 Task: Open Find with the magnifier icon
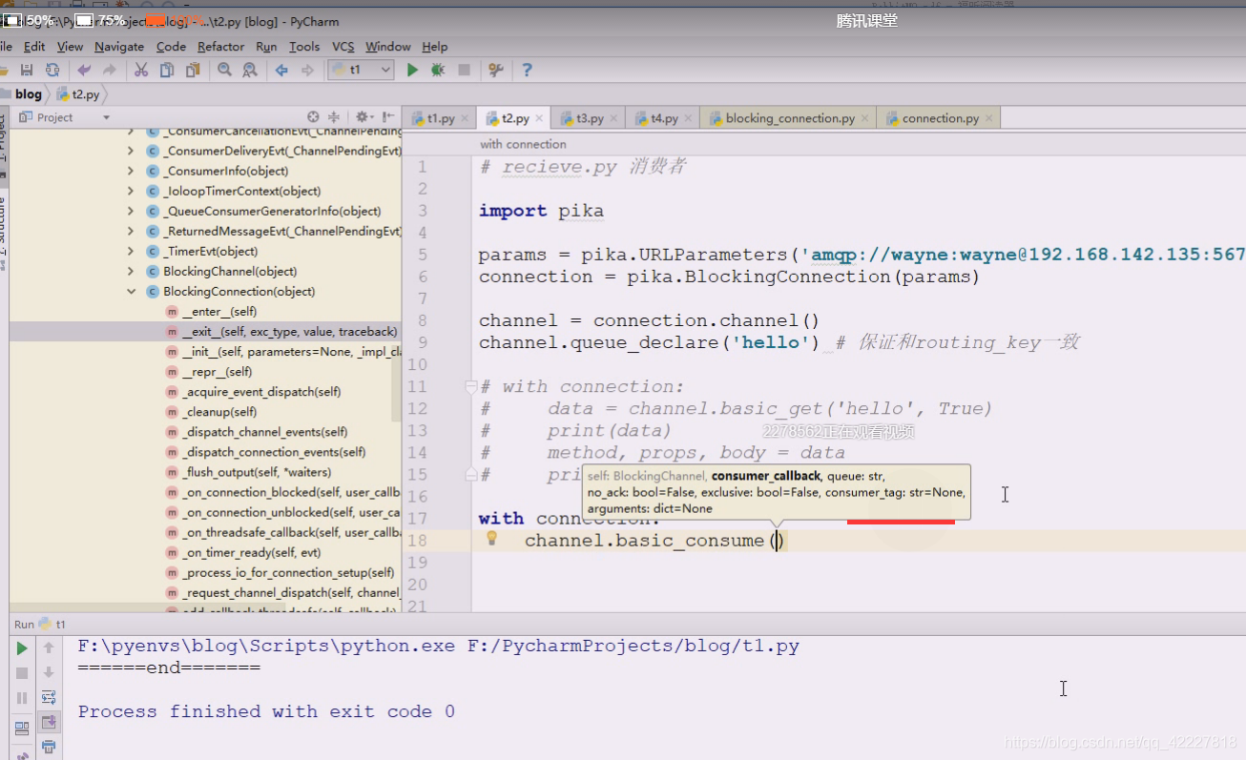[x=224, y=70]
